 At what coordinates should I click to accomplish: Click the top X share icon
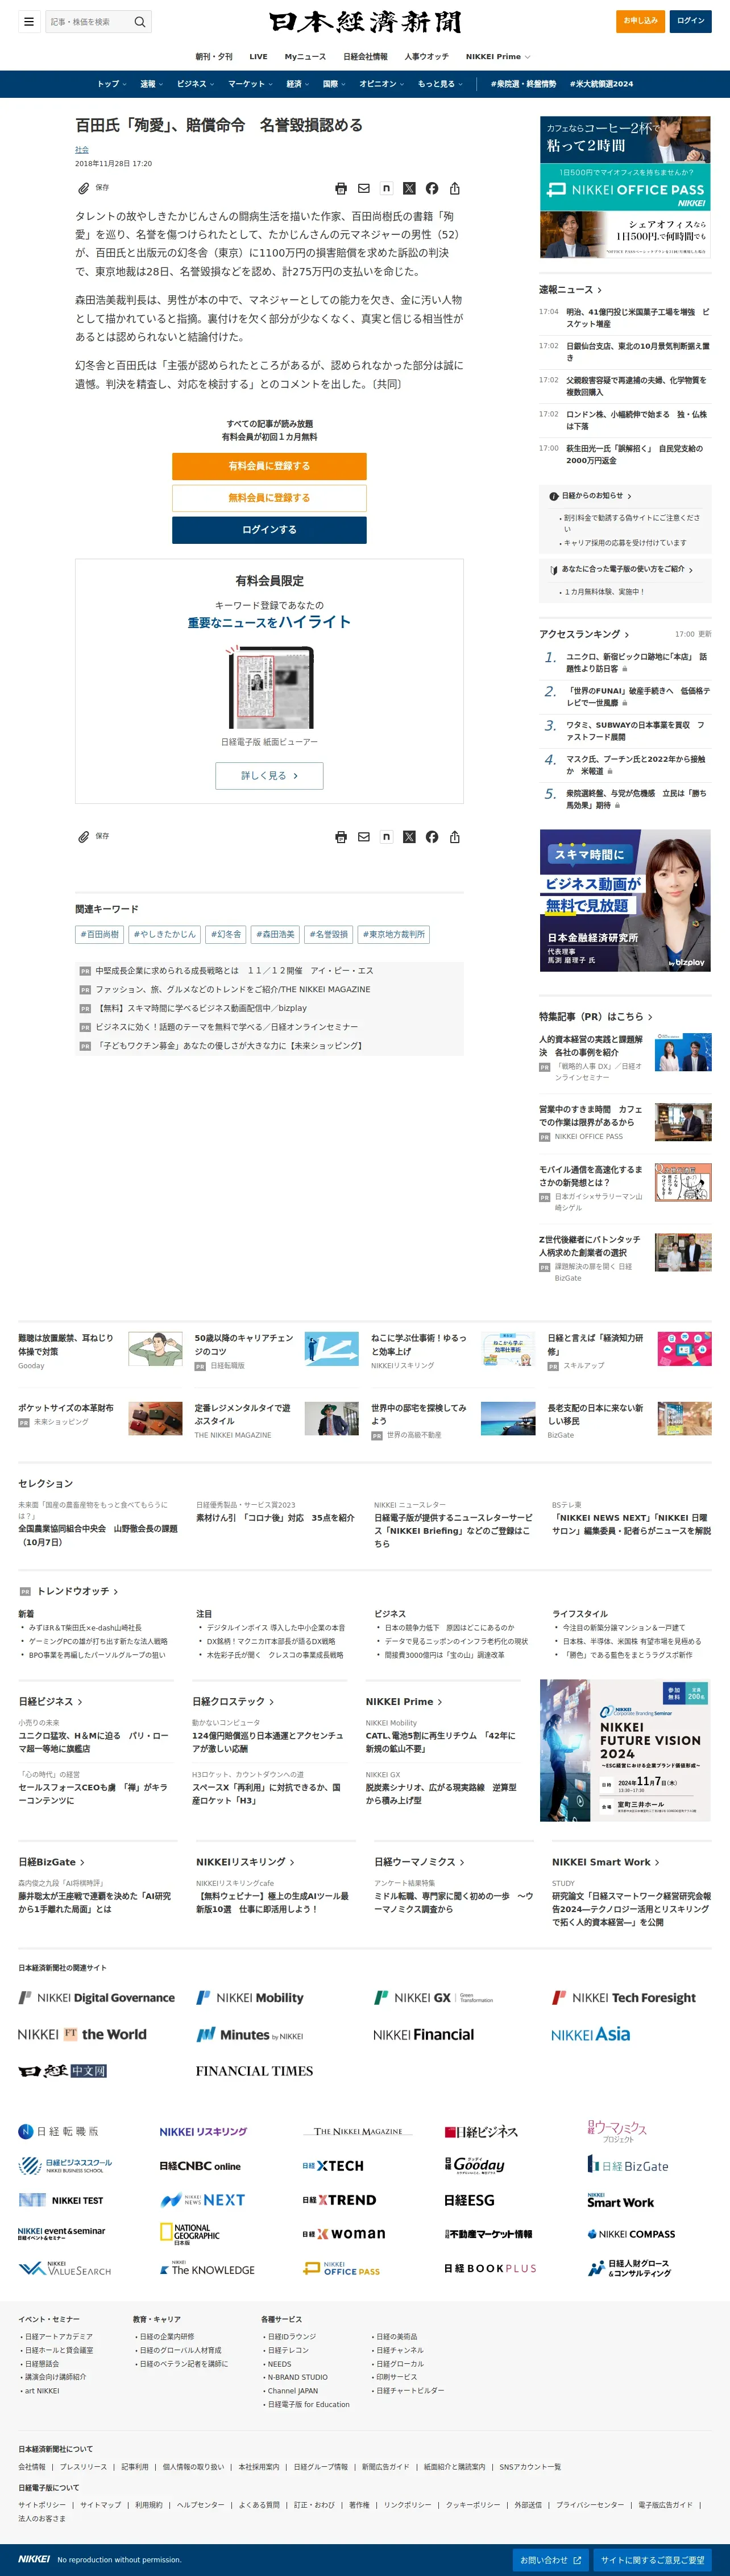[x=409, y=188]
